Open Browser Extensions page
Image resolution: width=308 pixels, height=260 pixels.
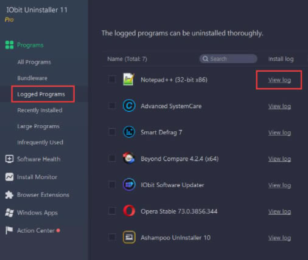43,195
